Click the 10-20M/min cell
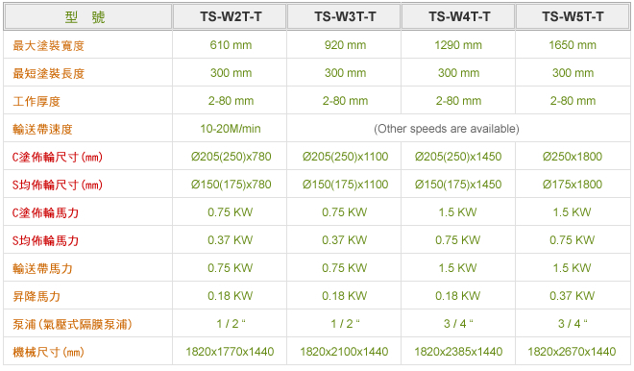The width and height of the screenshot is (634, 371). (231, 129)
